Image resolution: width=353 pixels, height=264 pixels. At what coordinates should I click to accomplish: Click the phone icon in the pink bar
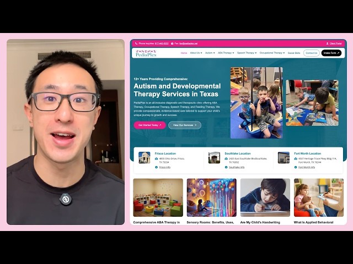(x=136, y=43)
